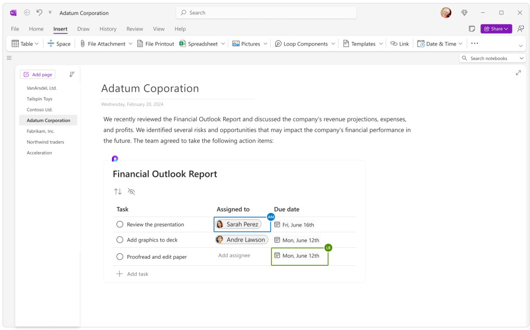Click the title bar Search field

[x=266, y=12]
